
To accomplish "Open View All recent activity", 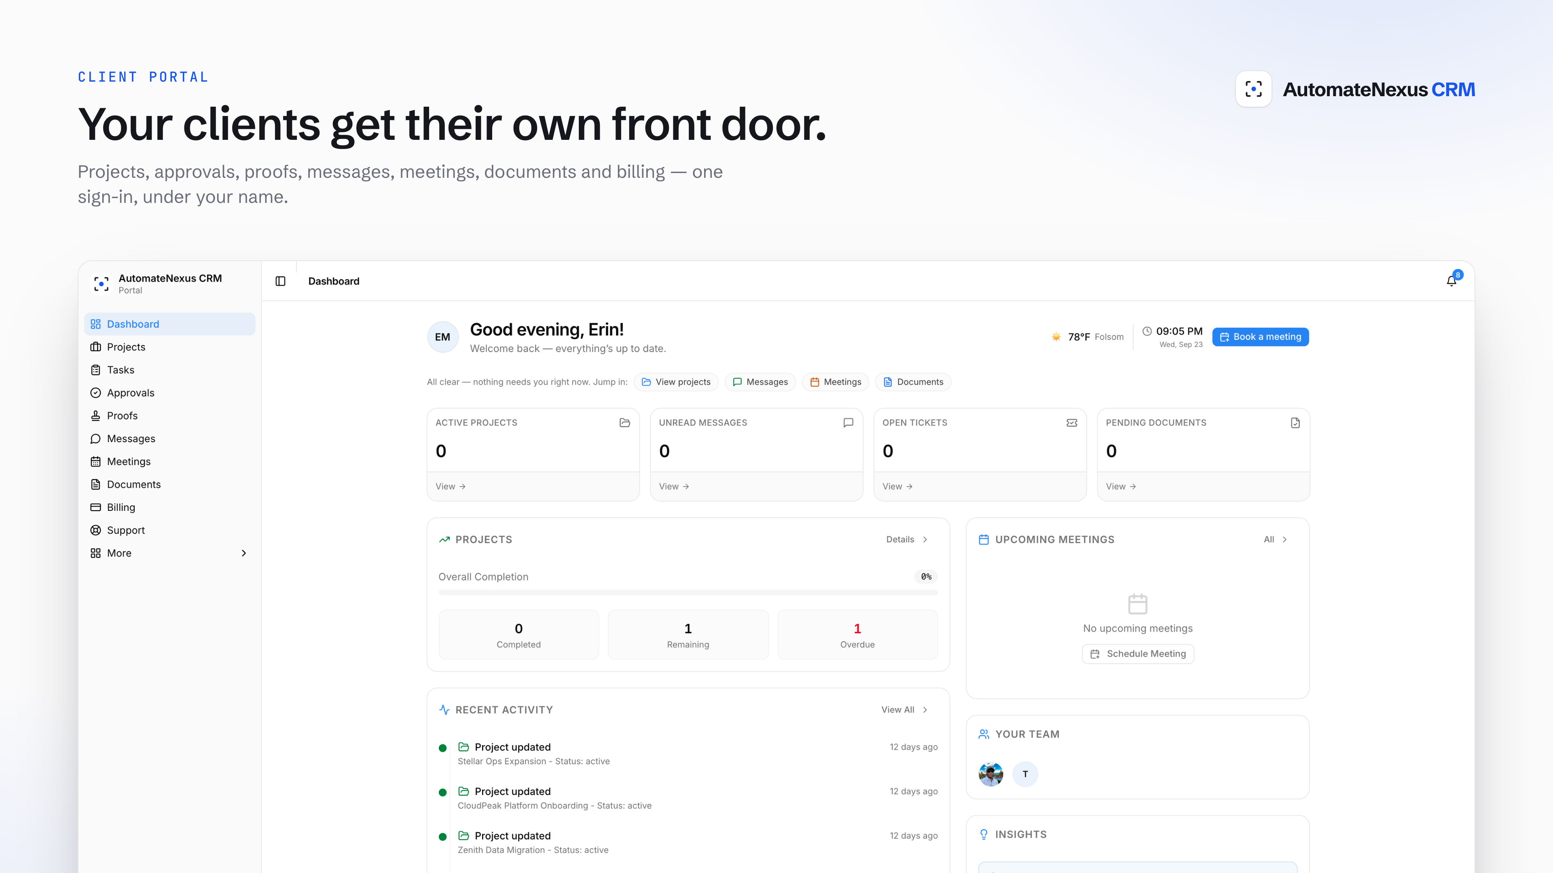I will [904, 710].
